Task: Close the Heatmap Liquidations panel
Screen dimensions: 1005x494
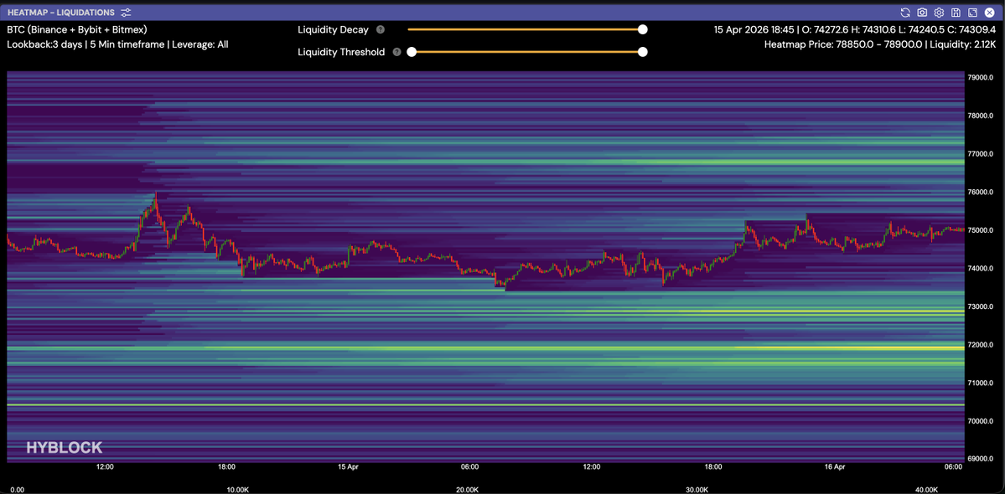Action: tap(989, 13)
